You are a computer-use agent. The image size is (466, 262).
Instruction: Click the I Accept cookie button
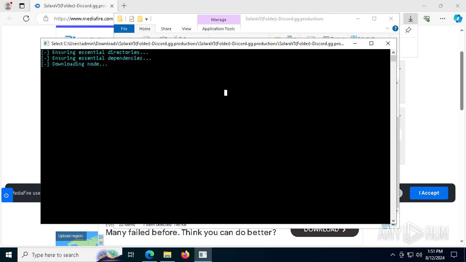429,193
